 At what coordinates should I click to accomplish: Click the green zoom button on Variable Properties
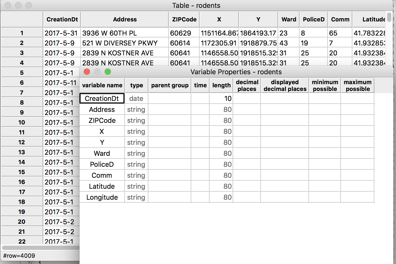(x=108, y=72)
